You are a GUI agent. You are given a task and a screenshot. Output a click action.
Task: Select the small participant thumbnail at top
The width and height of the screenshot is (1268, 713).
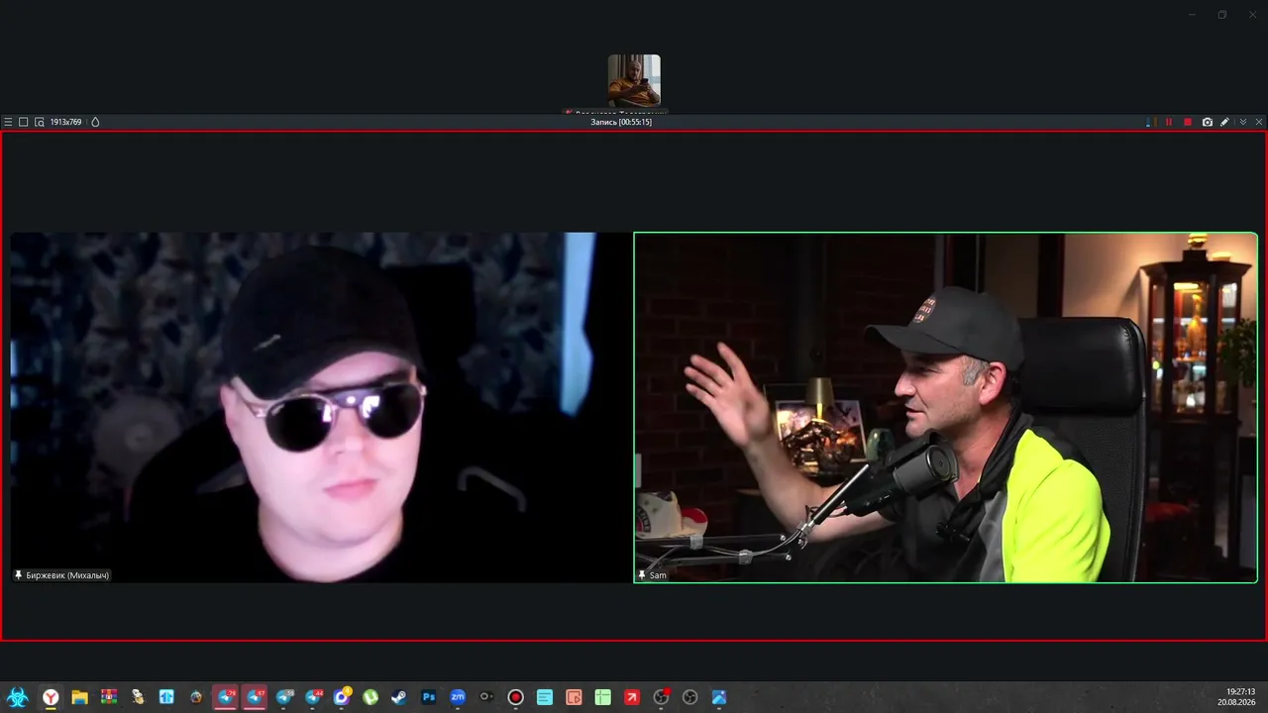[x=634, y=80]
